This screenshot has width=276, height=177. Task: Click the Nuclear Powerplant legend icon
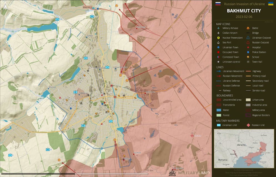[x=219, y=38]
